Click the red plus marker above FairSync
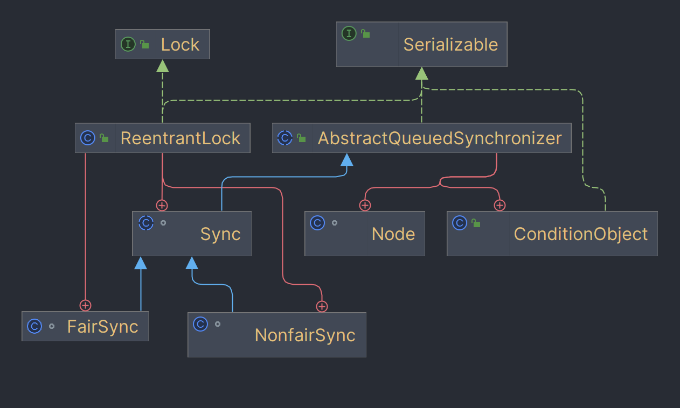Image resolution: width=680 pixels, height=408 pixels. (x=85, y=305)
